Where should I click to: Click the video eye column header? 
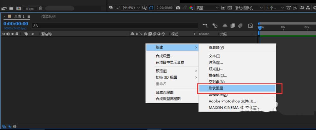[3, 34]
